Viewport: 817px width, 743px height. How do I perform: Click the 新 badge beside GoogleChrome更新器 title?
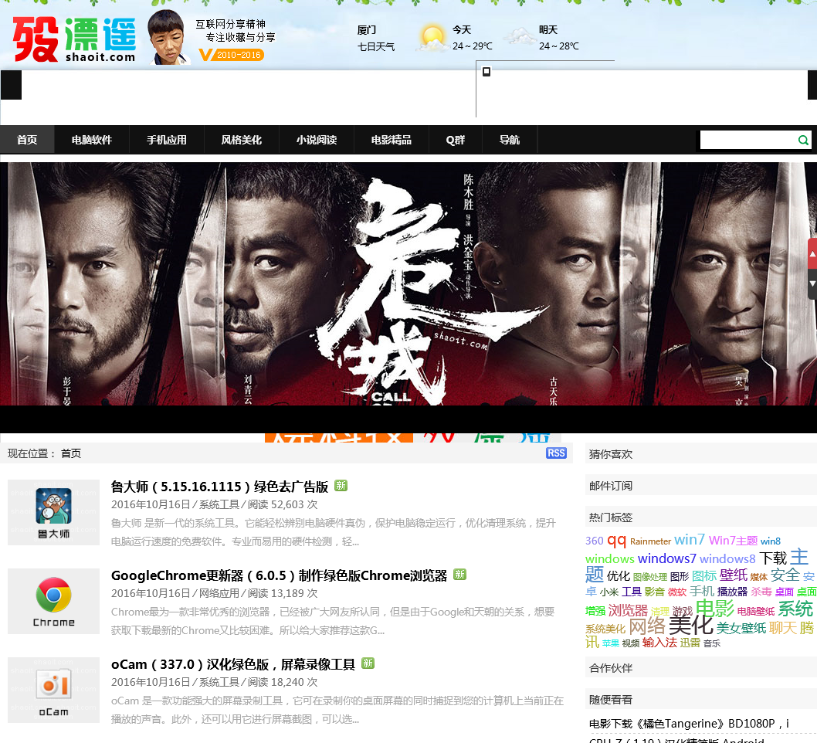459,574
